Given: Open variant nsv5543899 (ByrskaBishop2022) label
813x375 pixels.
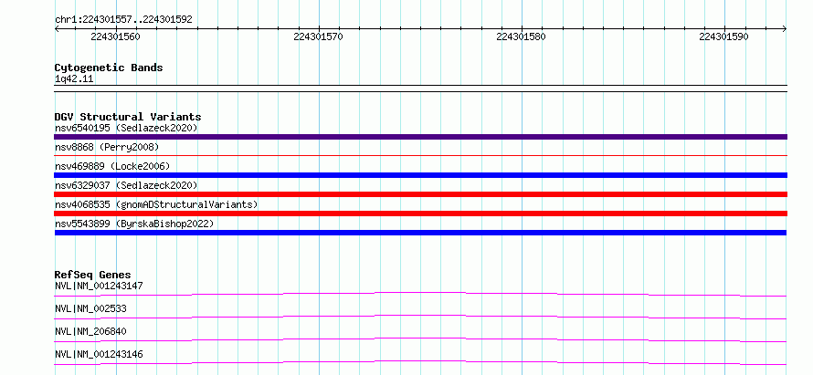Looking at the screenshot, I should click(x=134, y=224).
